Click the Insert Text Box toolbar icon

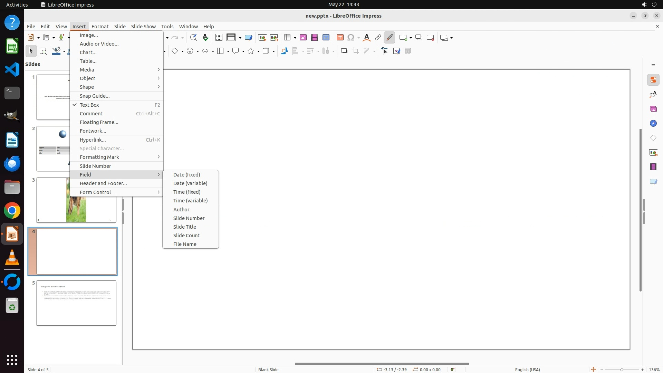340,38
